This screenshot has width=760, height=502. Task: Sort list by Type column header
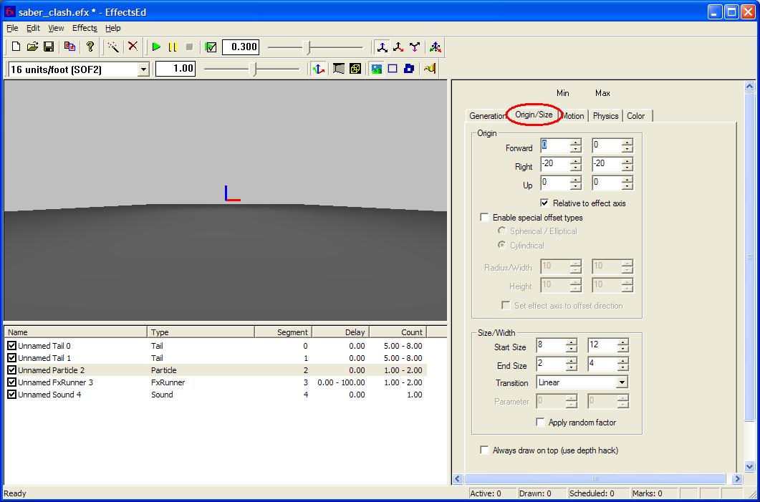click(x=201, y=332)
